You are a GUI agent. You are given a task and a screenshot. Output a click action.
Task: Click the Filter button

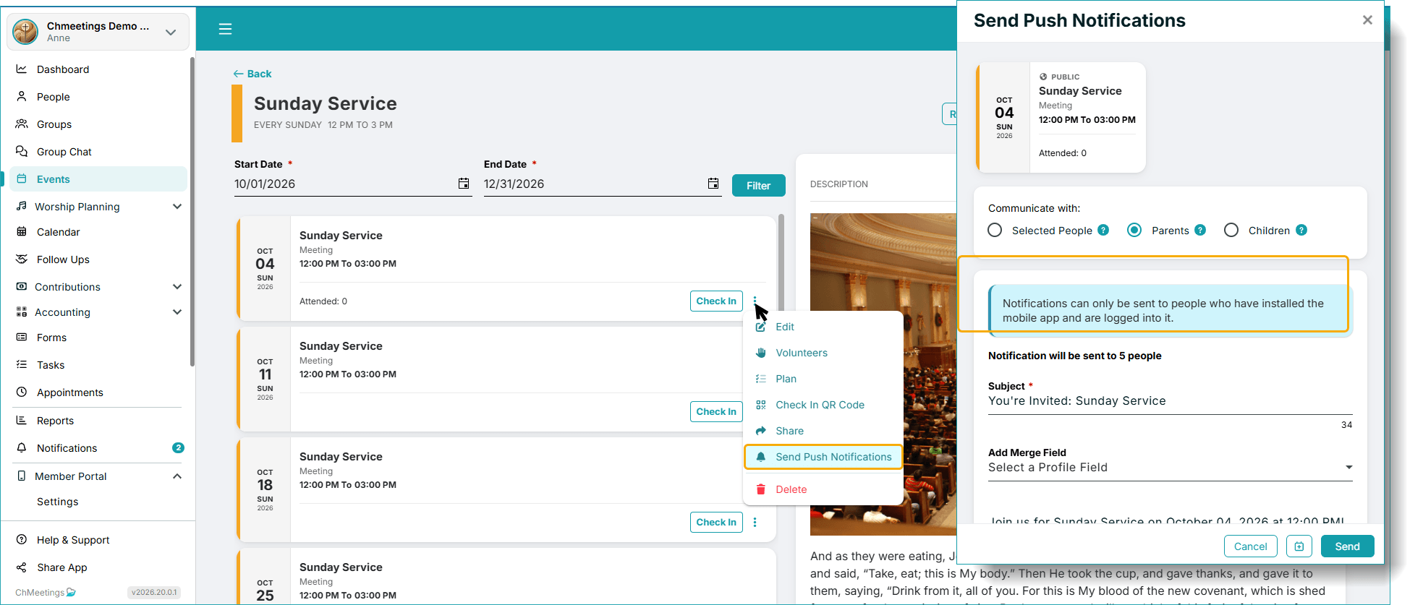coord(758,186)
